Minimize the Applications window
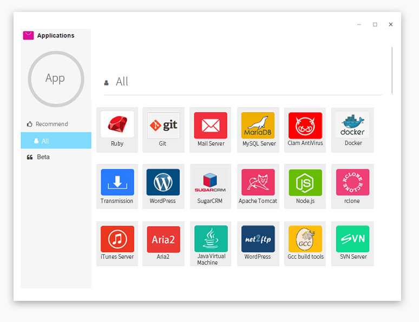 (x=359, y=24)
